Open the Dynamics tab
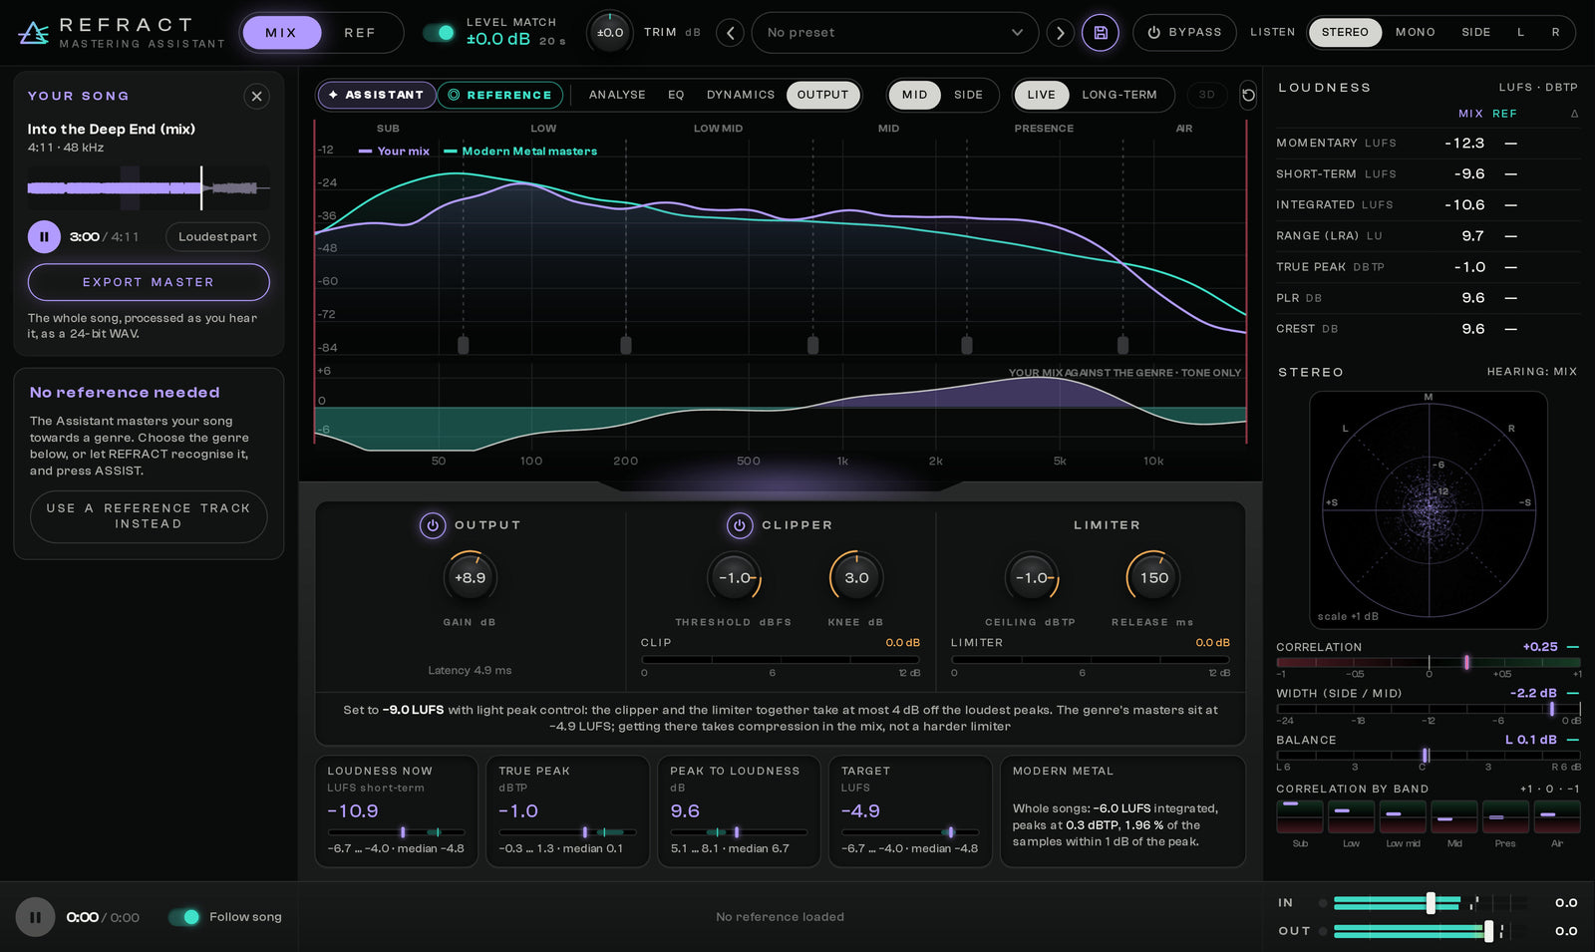This screenshot has width=1595, height=952. point(741,95)
